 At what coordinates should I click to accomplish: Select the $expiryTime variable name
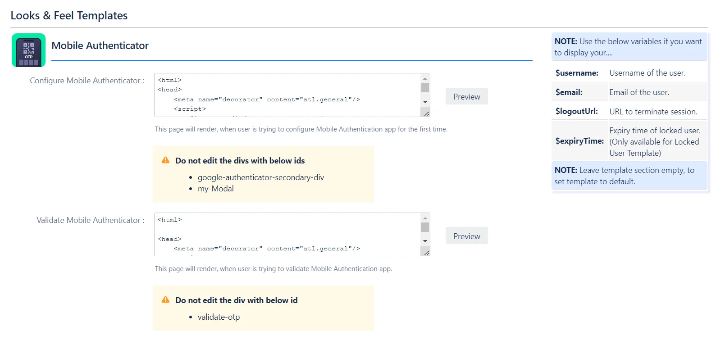(x=579, y=141)
